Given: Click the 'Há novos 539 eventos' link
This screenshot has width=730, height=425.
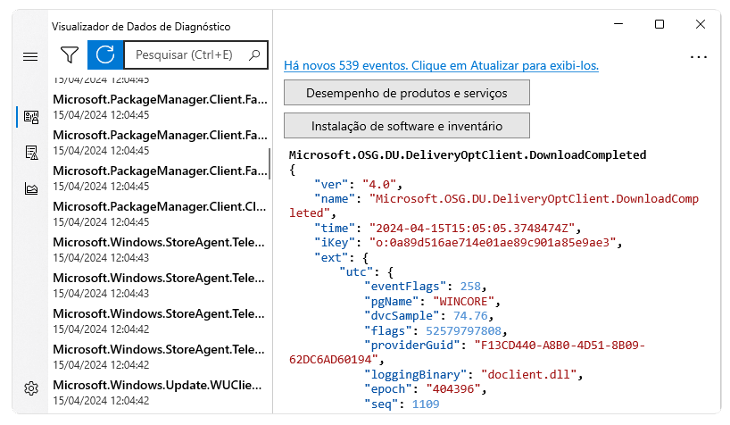Looking at the screenshot, I should (x=441, y=66).
